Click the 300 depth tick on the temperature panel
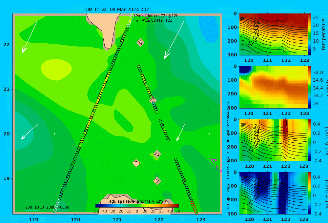The width and height of the screenshot is (328, 223). (232, 54)
